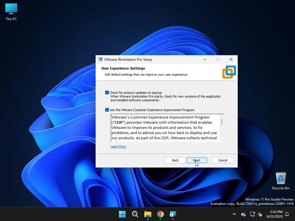Viewport: 295px width, 221px height.
Task: Click the Learn More link
Action: point(118,146)
